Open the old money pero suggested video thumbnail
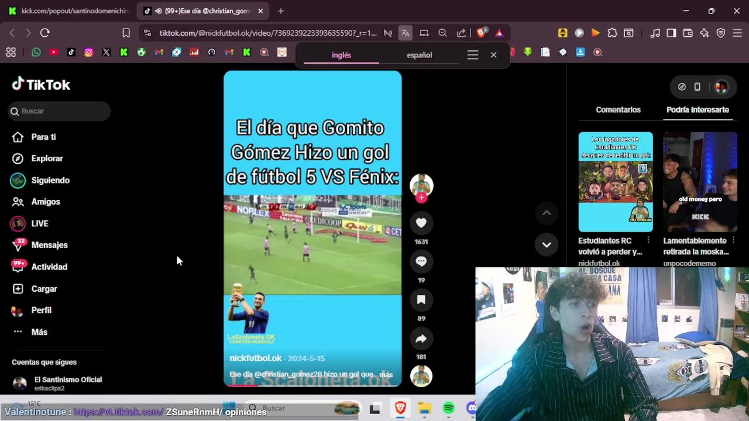Screen dimensions: 749x421 coord(700,182)
